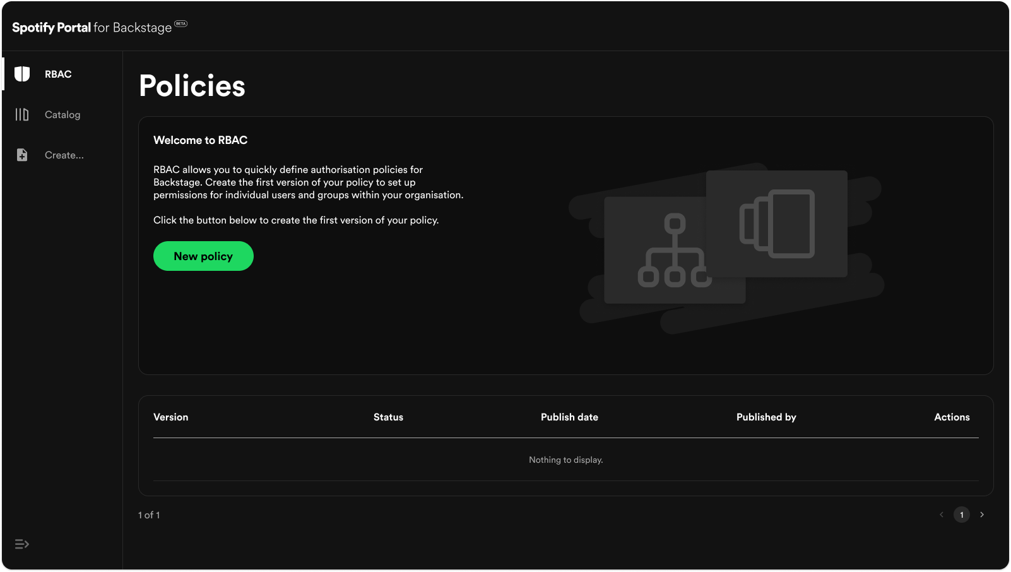
Task: Sort table by Status column header
Action: coord(388,417)
